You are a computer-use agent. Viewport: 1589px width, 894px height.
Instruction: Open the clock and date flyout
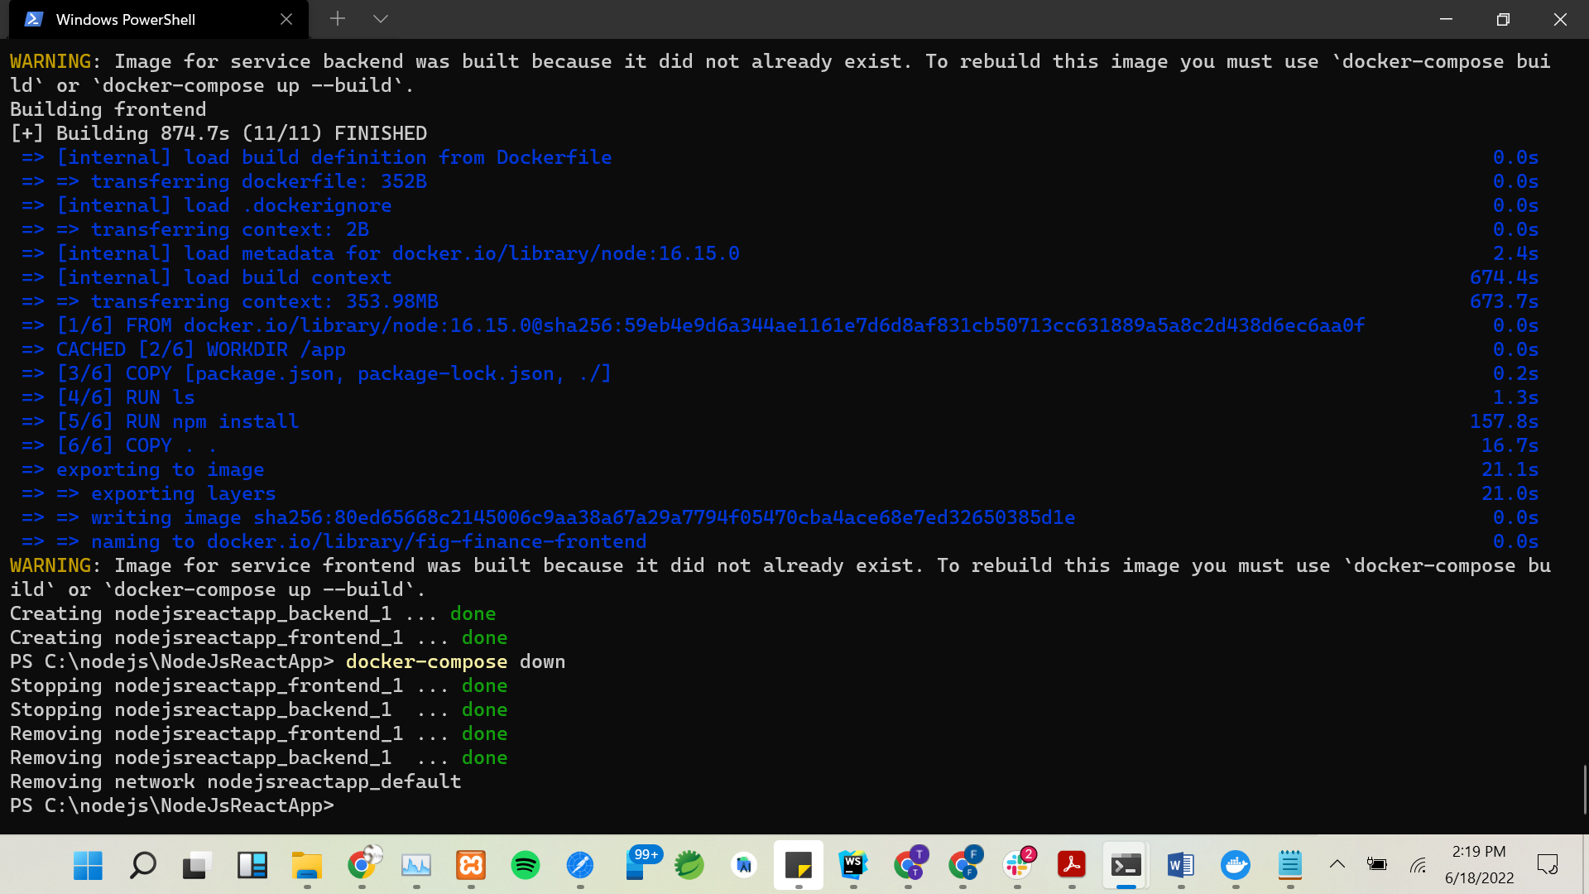pos(1479,865)
